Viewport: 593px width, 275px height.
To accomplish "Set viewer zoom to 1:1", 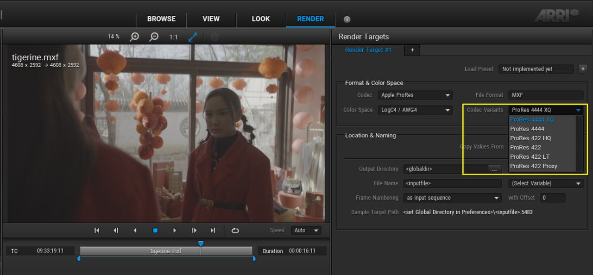I will click(x=173, y=37).
